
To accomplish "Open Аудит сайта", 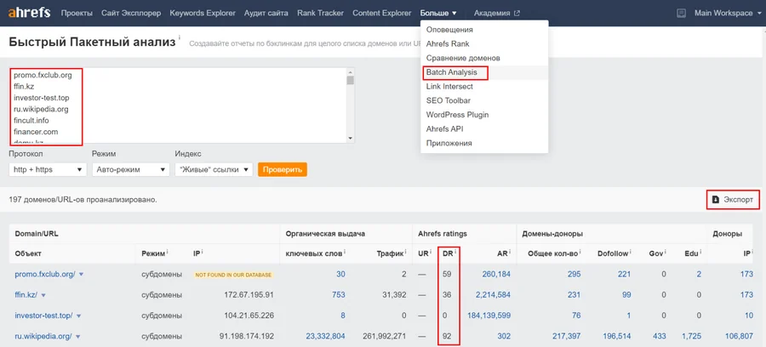I will (266, 13).
